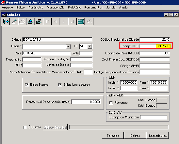Open the grid list view icon
Screen dimensions: 179x144
81,22
